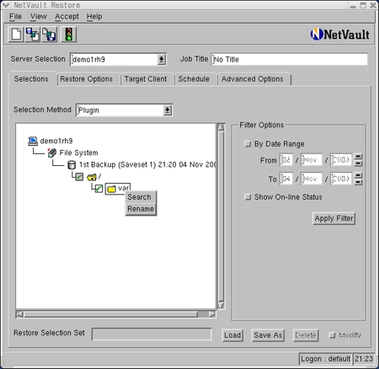Click the Save As button
The height and width of the screenshot is (369, 379).
pyautogui.click(x=268, y=335)
